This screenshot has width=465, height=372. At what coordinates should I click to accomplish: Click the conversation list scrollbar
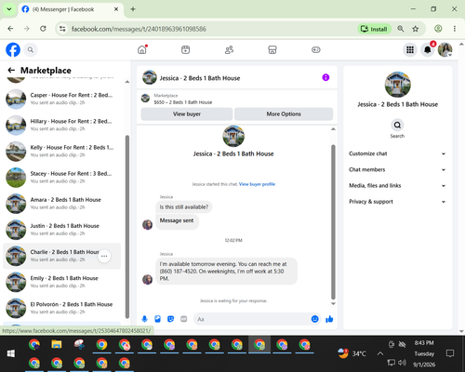click(x=127, y=226)
